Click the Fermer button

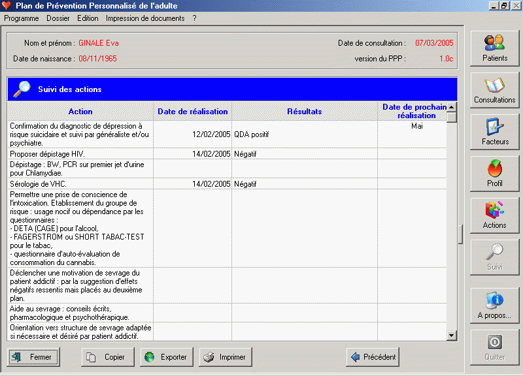(33, 357)
